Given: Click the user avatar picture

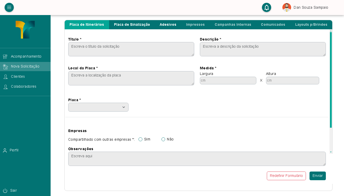Looking at the screenshot, I should 286,7.
